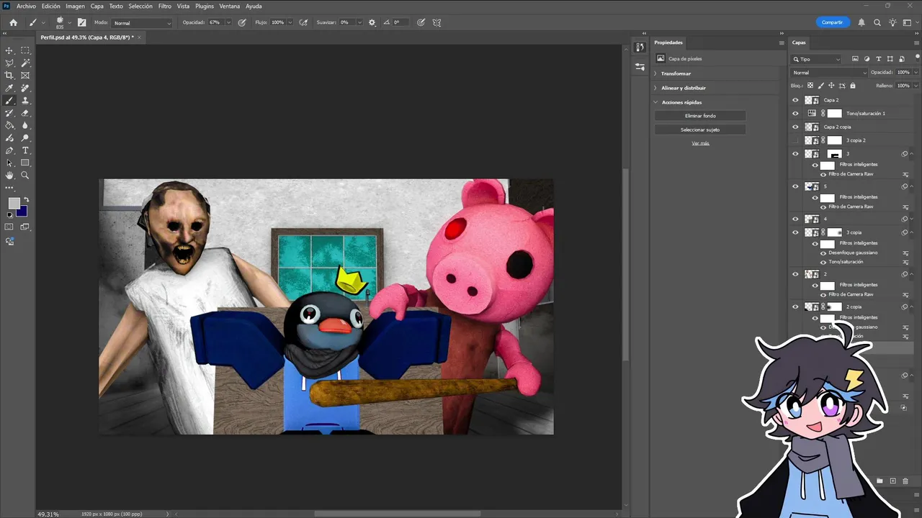Pick the dark blue background color swatch
Screen dimensions: 922x518
22,212
